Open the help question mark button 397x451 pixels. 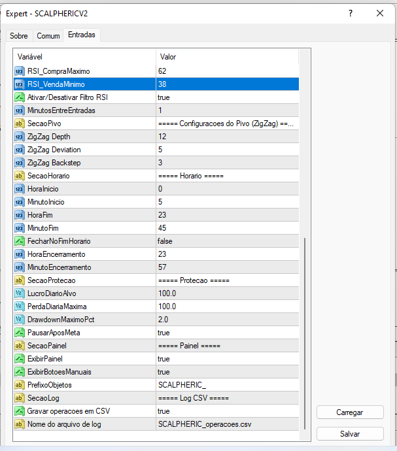pos(351,13)
